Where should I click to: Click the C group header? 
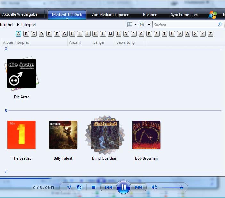[x=6, y=172]
